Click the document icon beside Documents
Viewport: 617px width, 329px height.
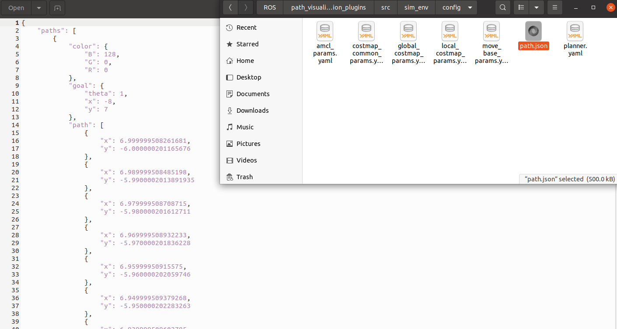pyautogui.click(x=229, y=94)
